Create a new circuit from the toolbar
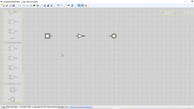 [x=3, y=5]
